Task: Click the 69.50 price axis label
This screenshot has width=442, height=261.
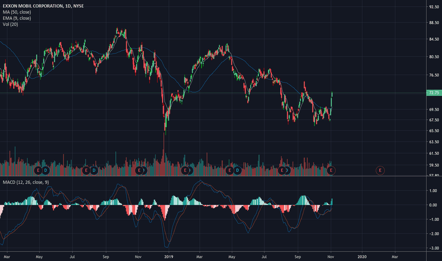Action: 434,110
